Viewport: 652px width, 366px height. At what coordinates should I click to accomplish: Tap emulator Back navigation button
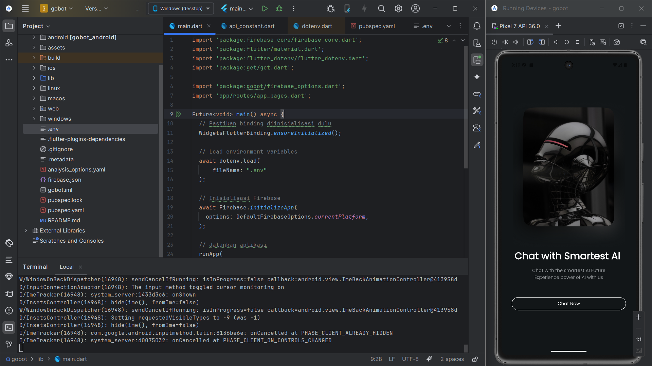pos(556,42)
